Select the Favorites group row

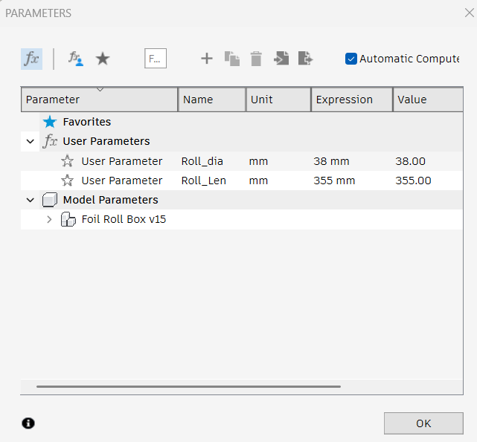242,122
